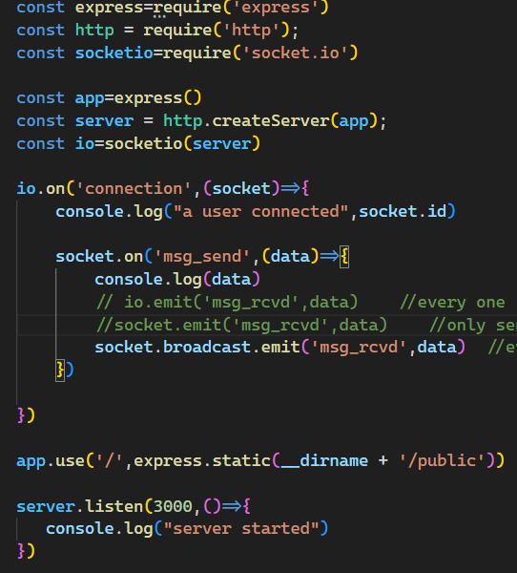Click the word static in express.static
This screenshot has height=573, width=517.
(241, 461)
